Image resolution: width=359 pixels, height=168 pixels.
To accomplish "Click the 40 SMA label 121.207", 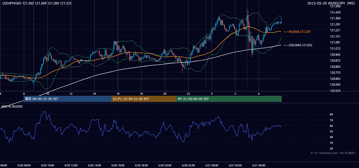I will [297, 32].
